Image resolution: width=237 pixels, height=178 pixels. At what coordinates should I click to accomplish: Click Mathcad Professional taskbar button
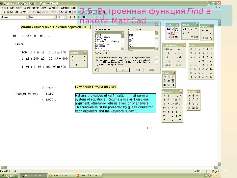click(34, 176)
